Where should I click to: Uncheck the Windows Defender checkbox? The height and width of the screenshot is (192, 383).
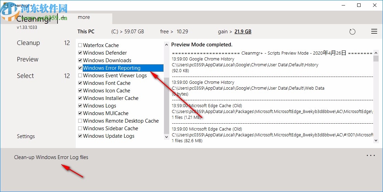(80, 53)
